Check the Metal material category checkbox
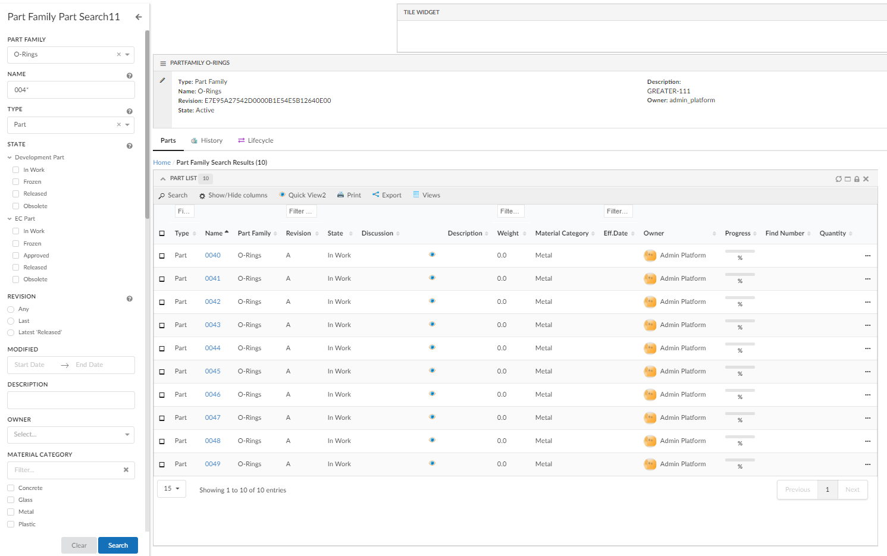 [11, 512]
